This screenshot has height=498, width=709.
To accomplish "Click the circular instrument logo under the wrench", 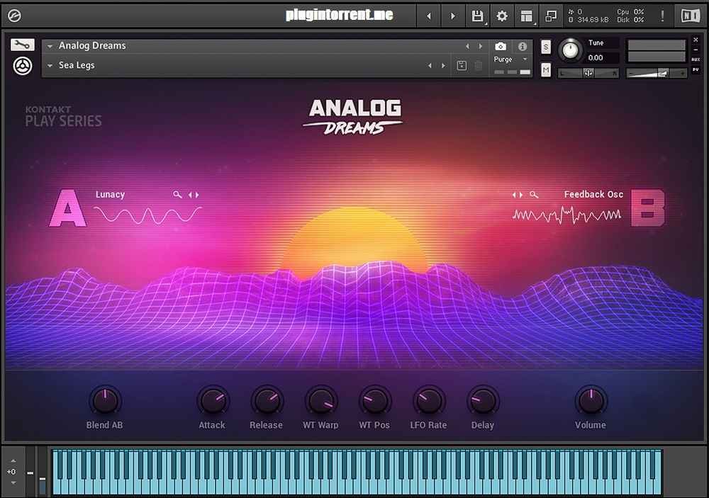I will point(23,66).
